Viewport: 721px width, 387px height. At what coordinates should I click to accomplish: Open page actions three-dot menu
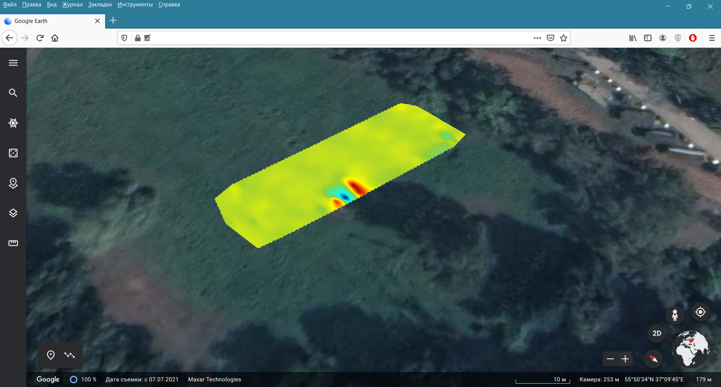(x=537, y=38)
